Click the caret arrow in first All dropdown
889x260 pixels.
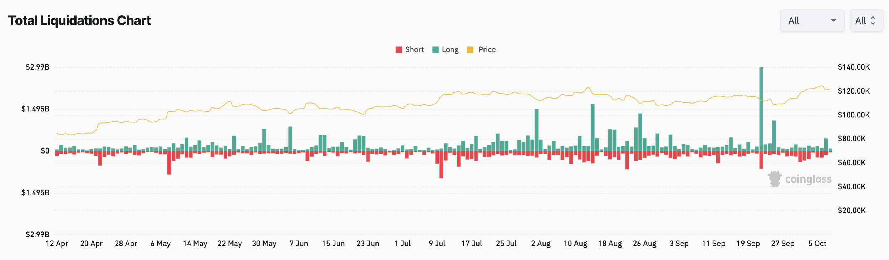point(834,21)
